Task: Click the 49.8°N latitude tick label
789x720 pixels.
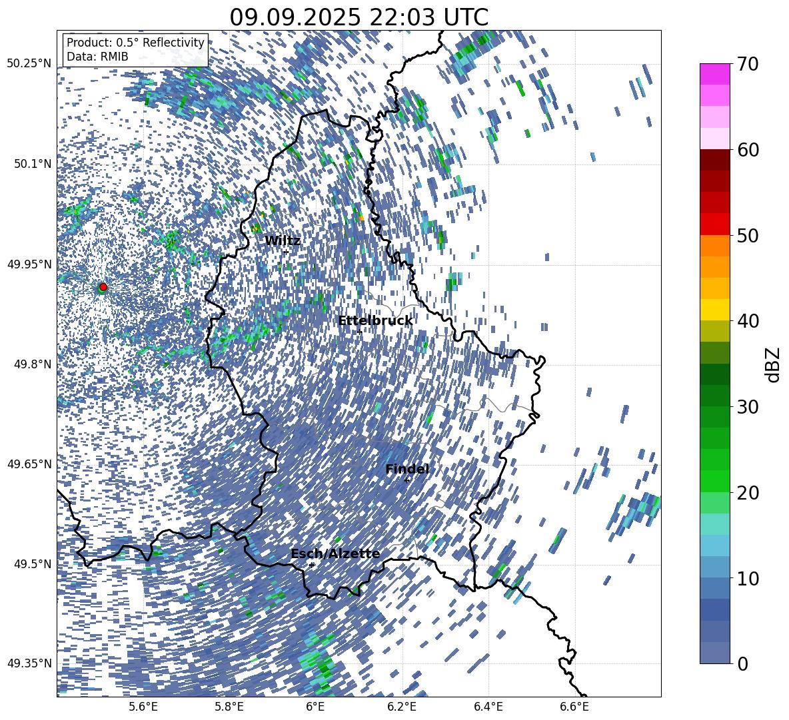Action: pyautogui.click(x=33, y=364)
